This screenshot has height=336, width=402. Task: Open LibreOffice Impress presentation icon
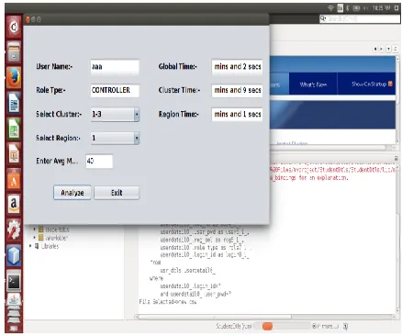pos(14,153)
